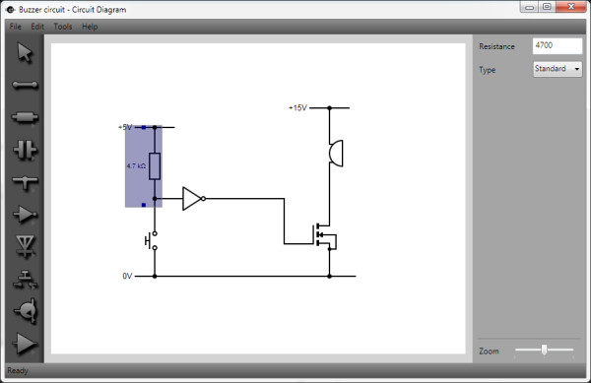This screenshot has width=591, height=383.
Task: Click the +15V rail label
Action: (x=297, y=108)
